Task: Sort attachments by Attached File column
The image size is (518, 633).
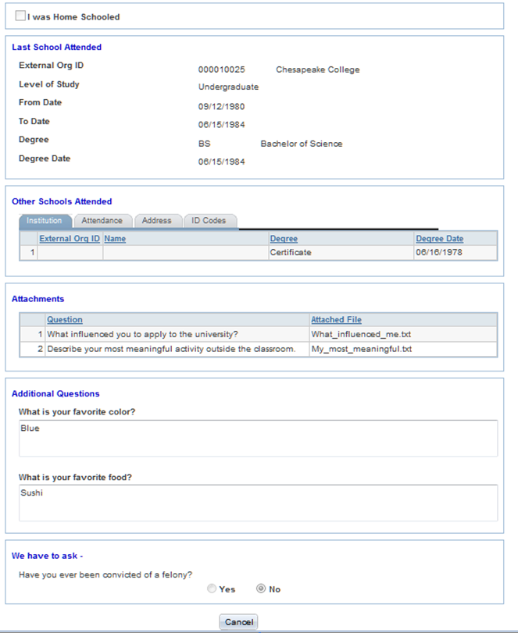Action: [336, 320]
